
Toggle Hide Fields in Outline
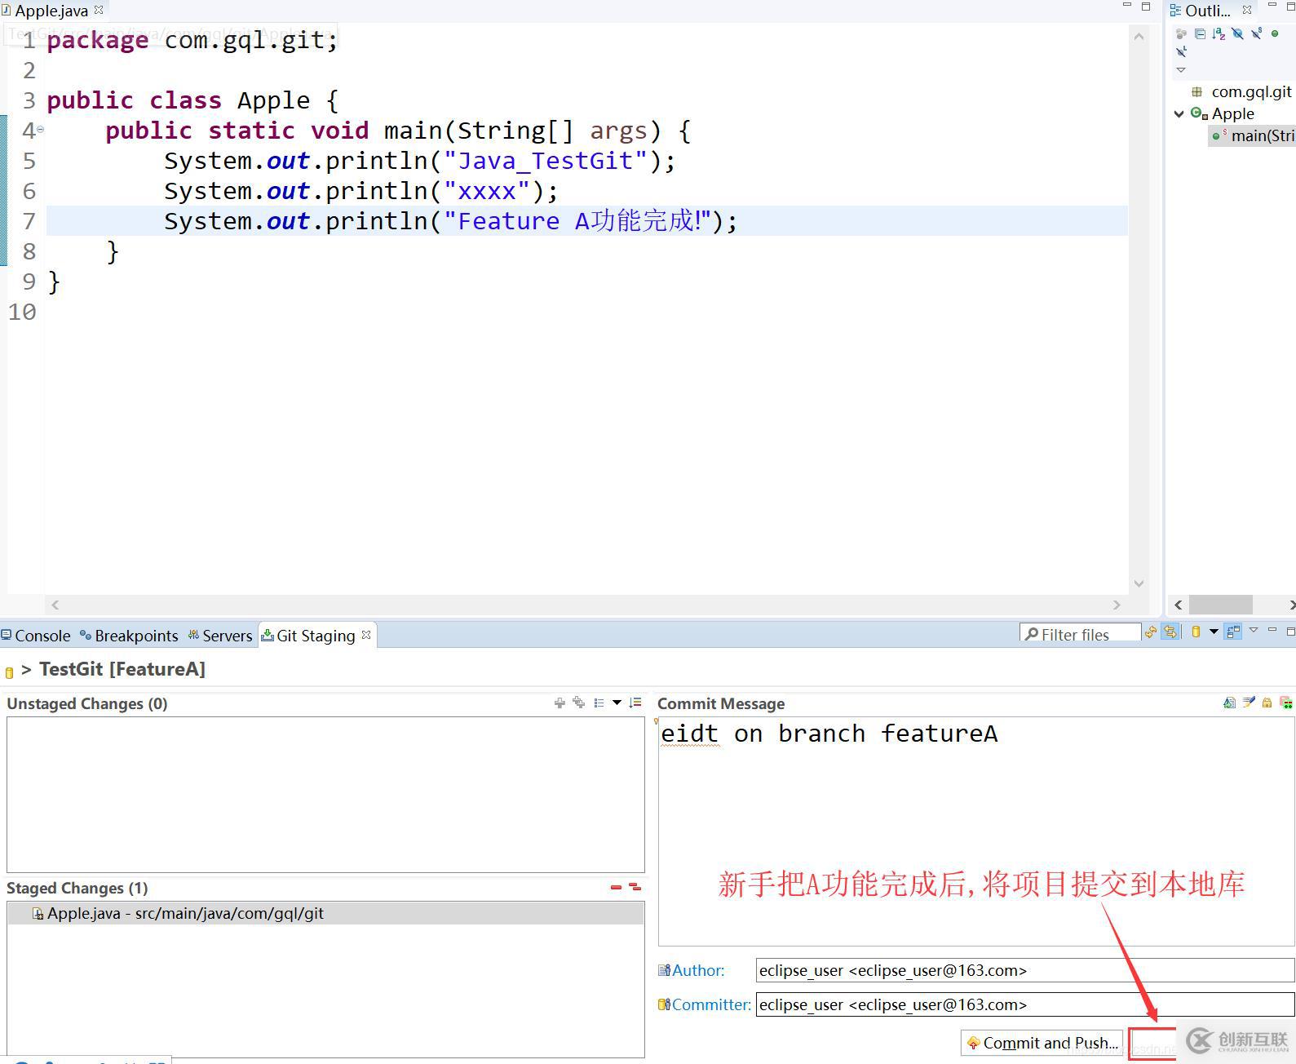[1237, 33]
